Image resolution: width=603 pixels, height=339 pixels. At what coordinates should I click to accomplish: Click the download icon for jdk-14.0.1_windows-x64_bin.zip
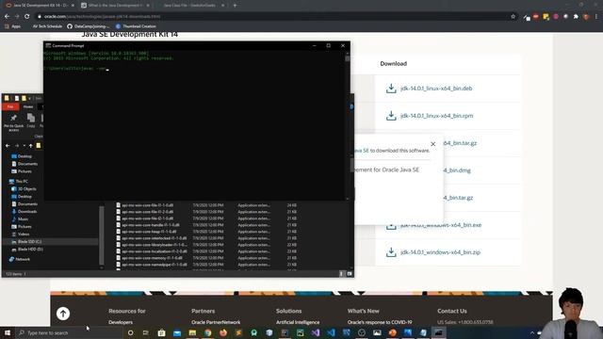pos(391,252)
